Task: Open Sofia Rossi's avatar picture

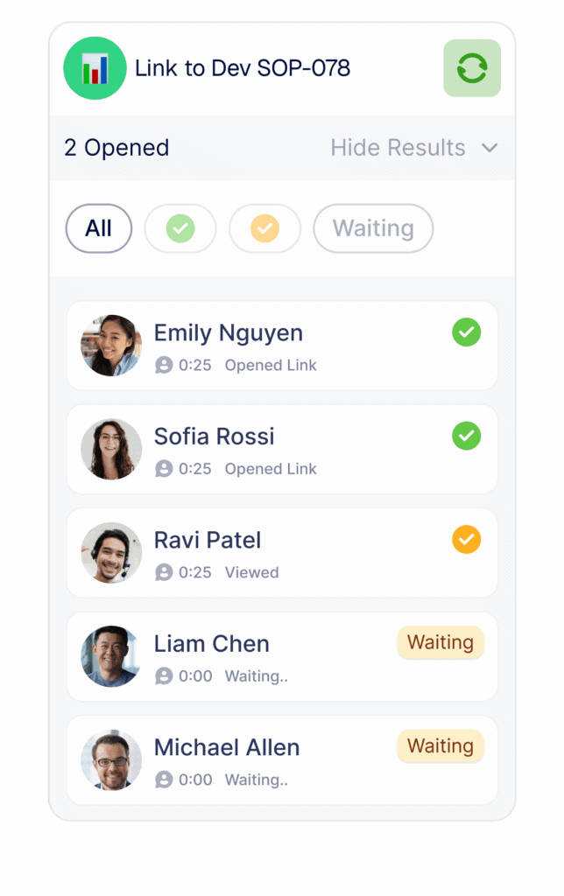Action: point(111,449)
